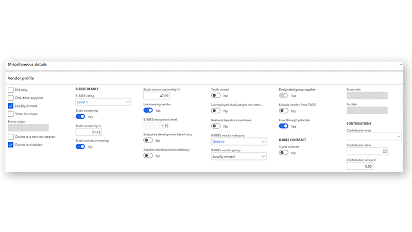Click the Black ownership % field

tap(89, 132)
